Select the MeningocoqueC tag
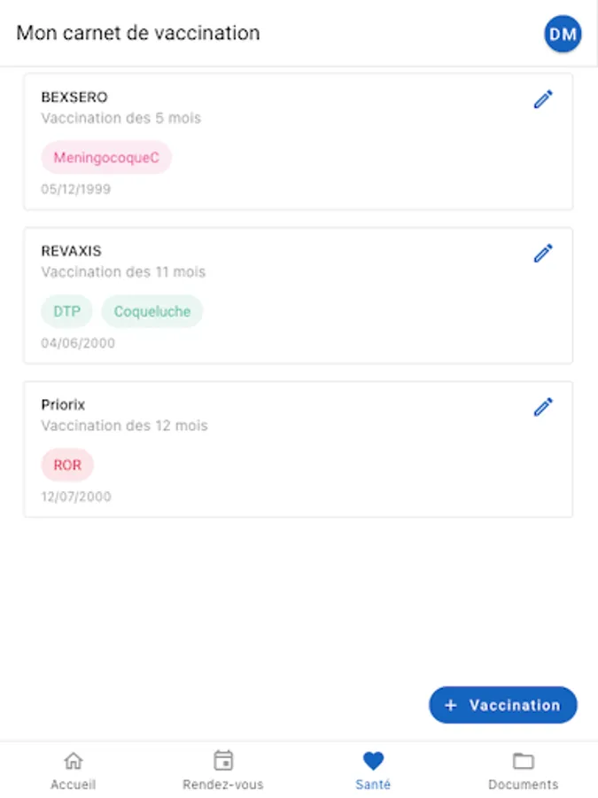This screenshot has width=598, height=798. pos(106,157)
